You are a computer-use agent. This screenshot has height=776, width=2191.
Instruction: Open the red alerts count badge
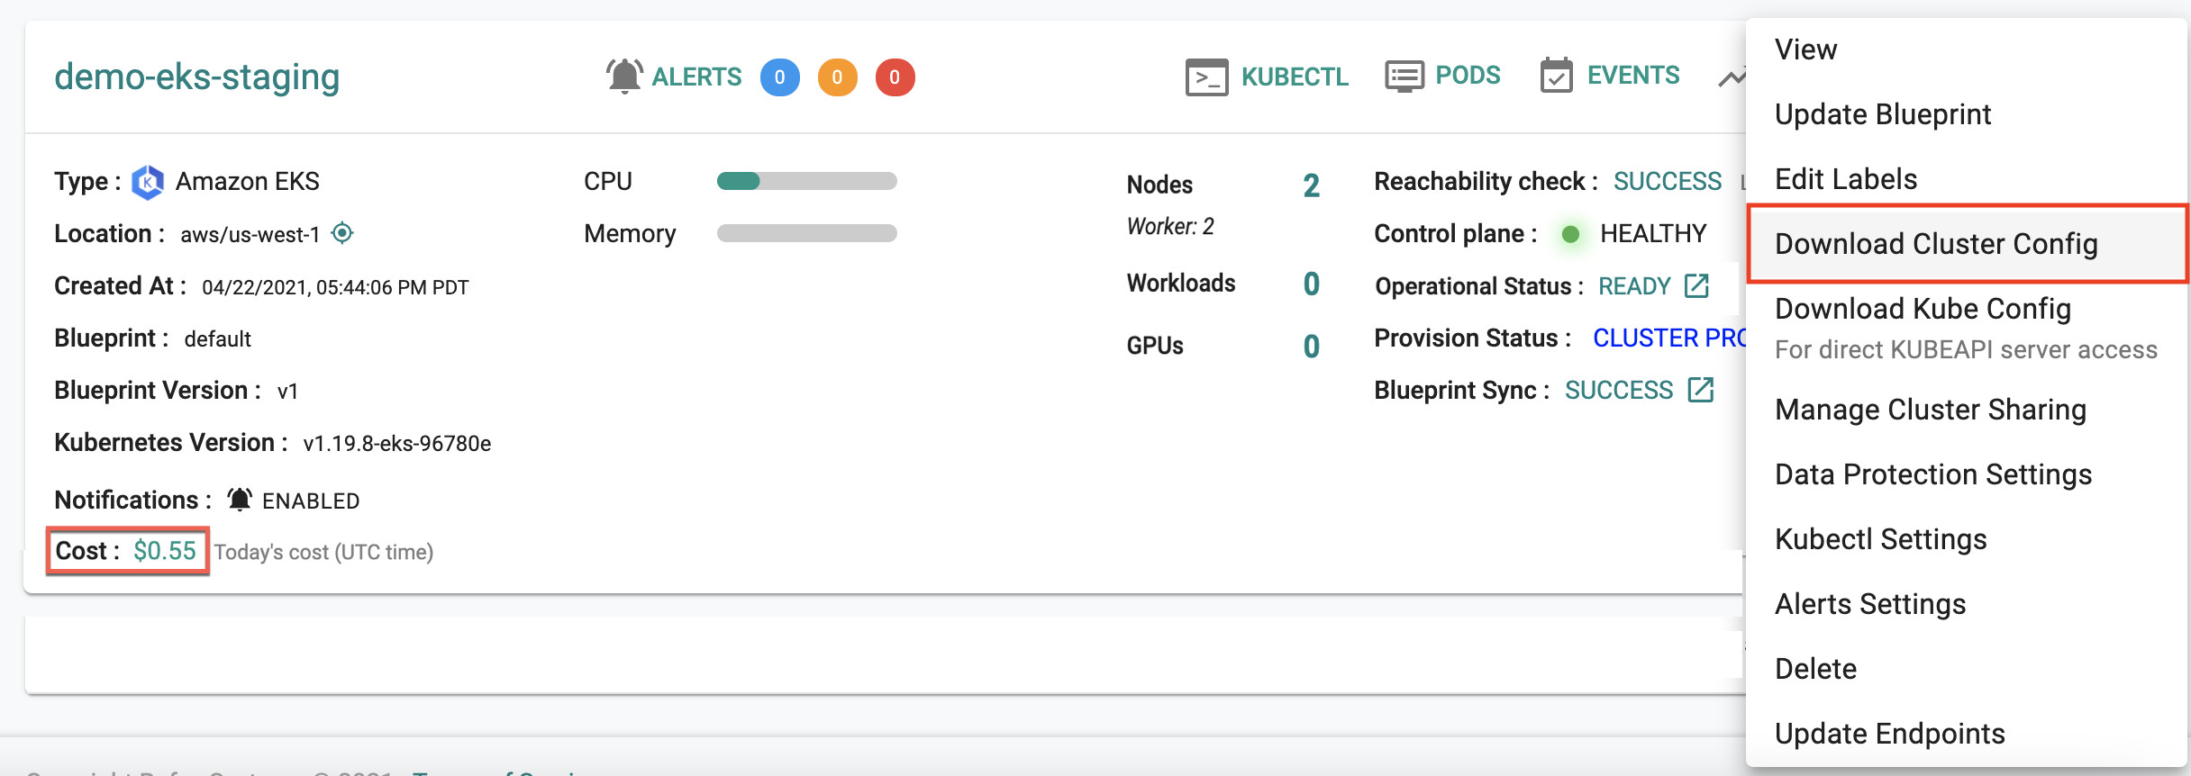pos(895,77)
